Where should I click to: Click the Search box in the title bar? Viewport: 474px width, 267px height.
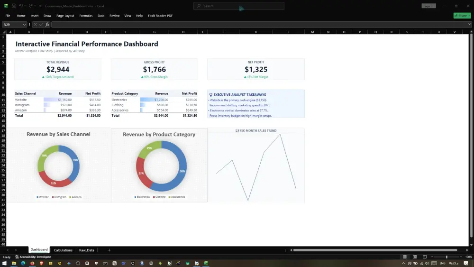coord(239,6)
